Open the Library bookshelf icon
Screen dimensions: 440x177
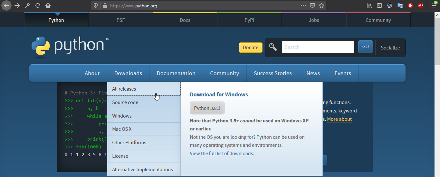point(369,5)
